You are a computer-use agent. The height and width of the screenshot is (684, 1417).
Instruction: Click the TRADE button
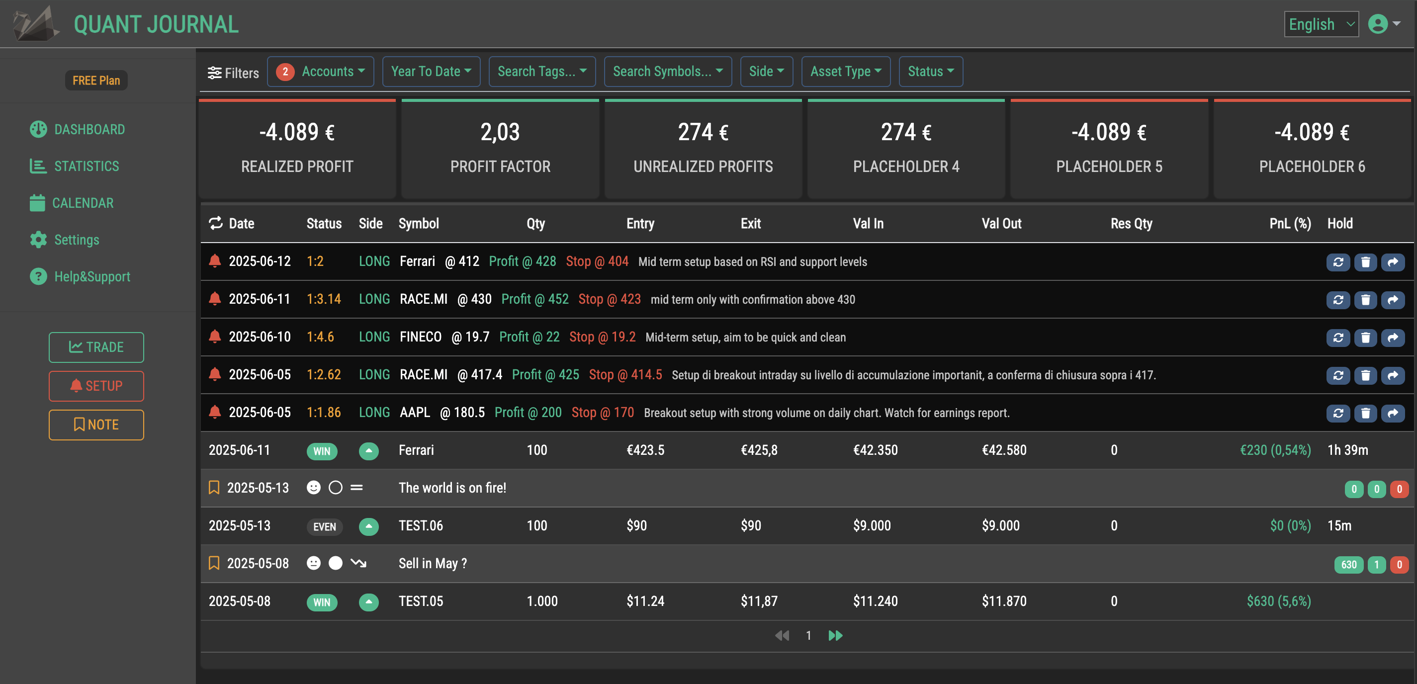(x=96, y=347)
